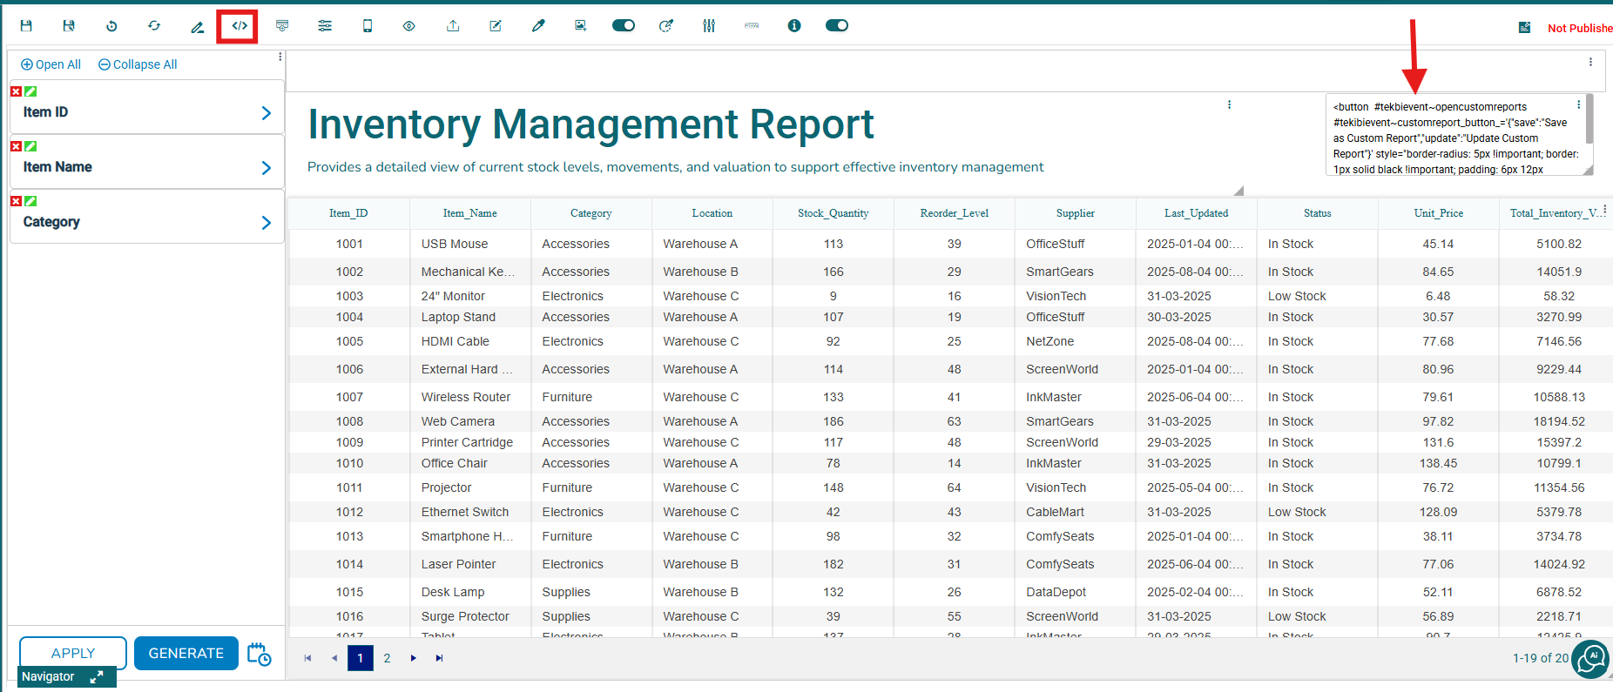Toggle the first switch in the toolbar
The width and height of the screenshot is (1613, 692).
(624, 26)
